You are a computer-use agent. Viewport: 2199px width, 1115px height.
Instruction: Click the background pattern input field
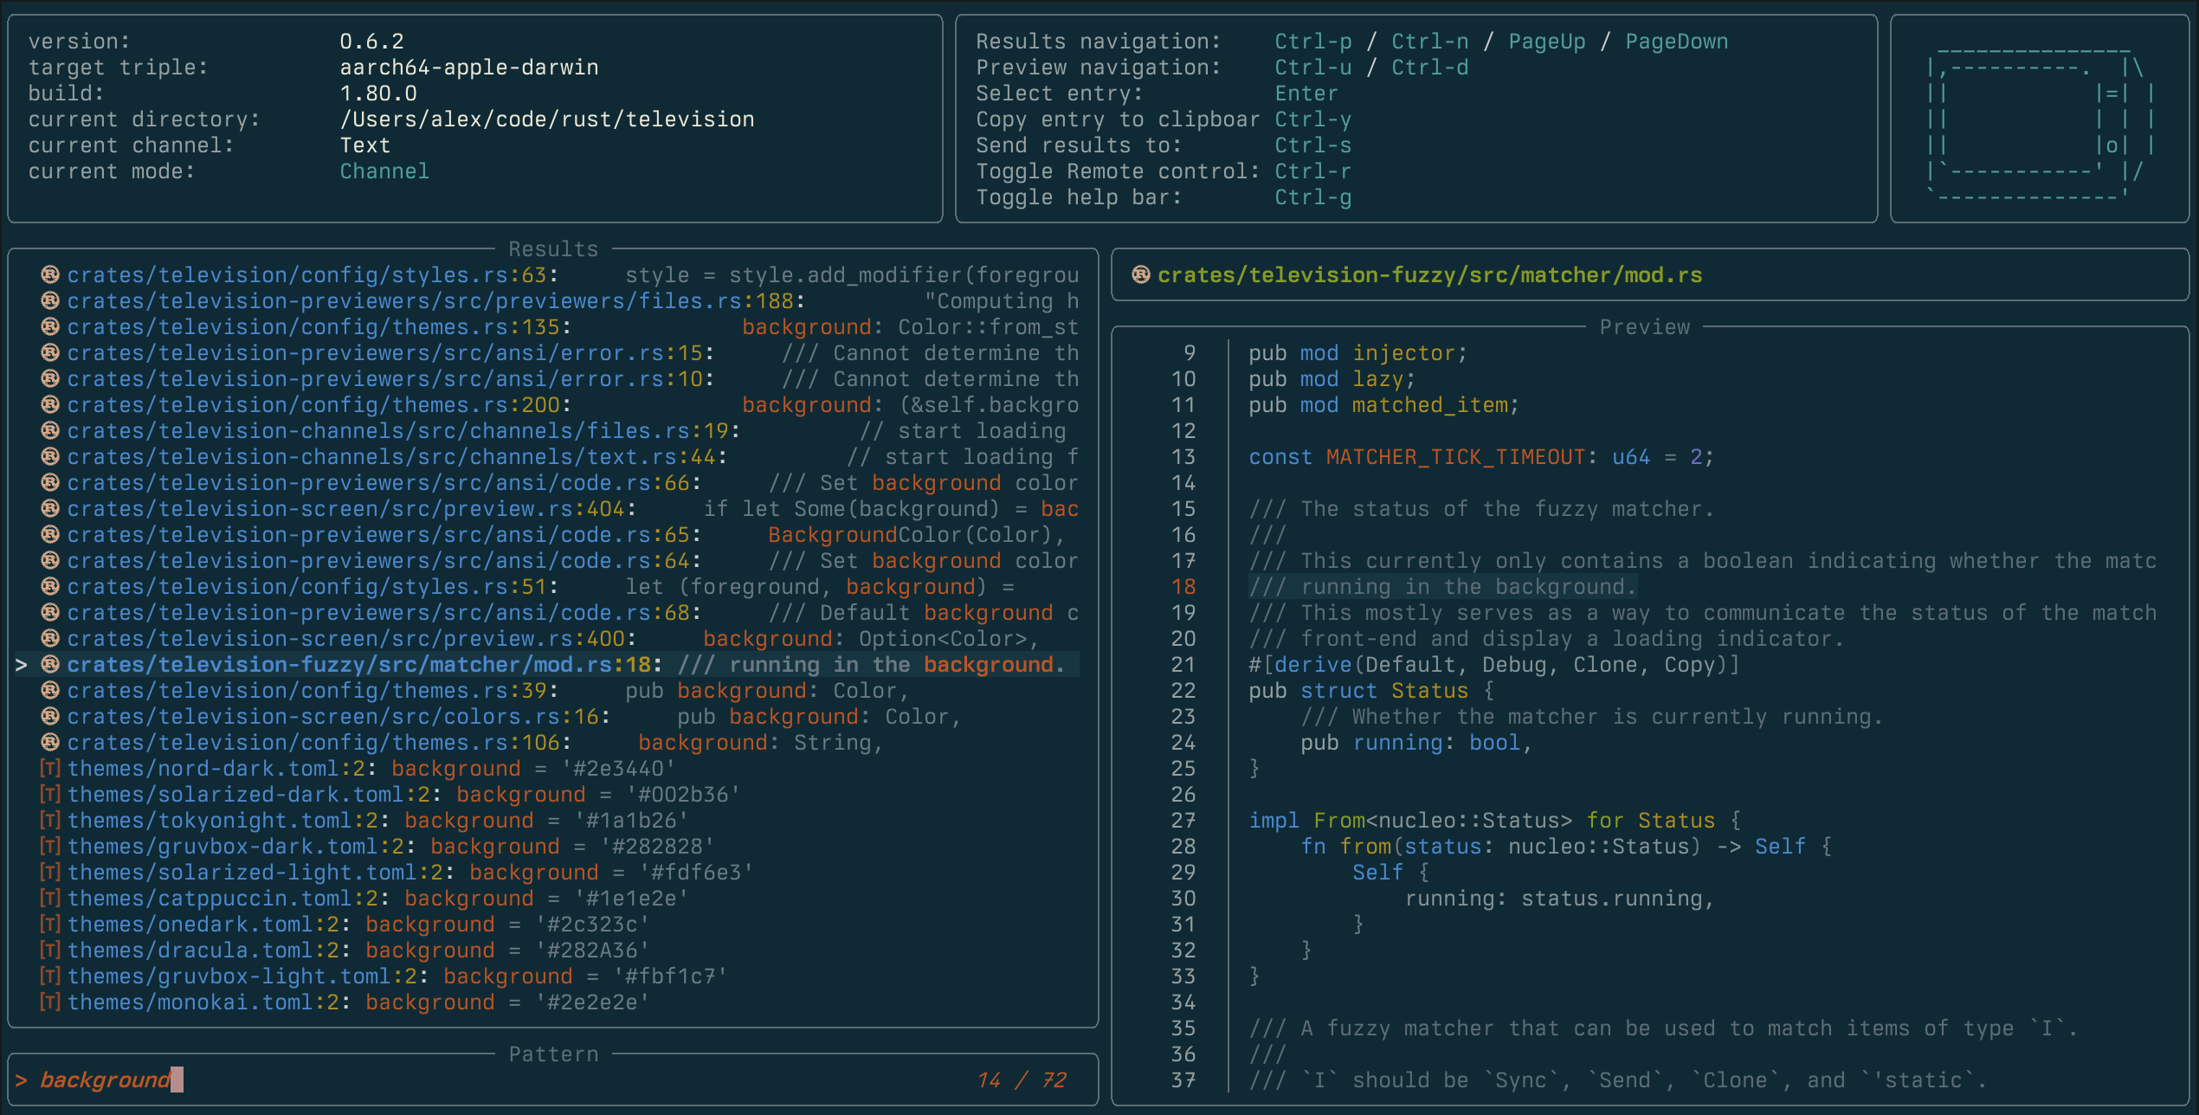pyautogui.click(x=106, y=1080)
